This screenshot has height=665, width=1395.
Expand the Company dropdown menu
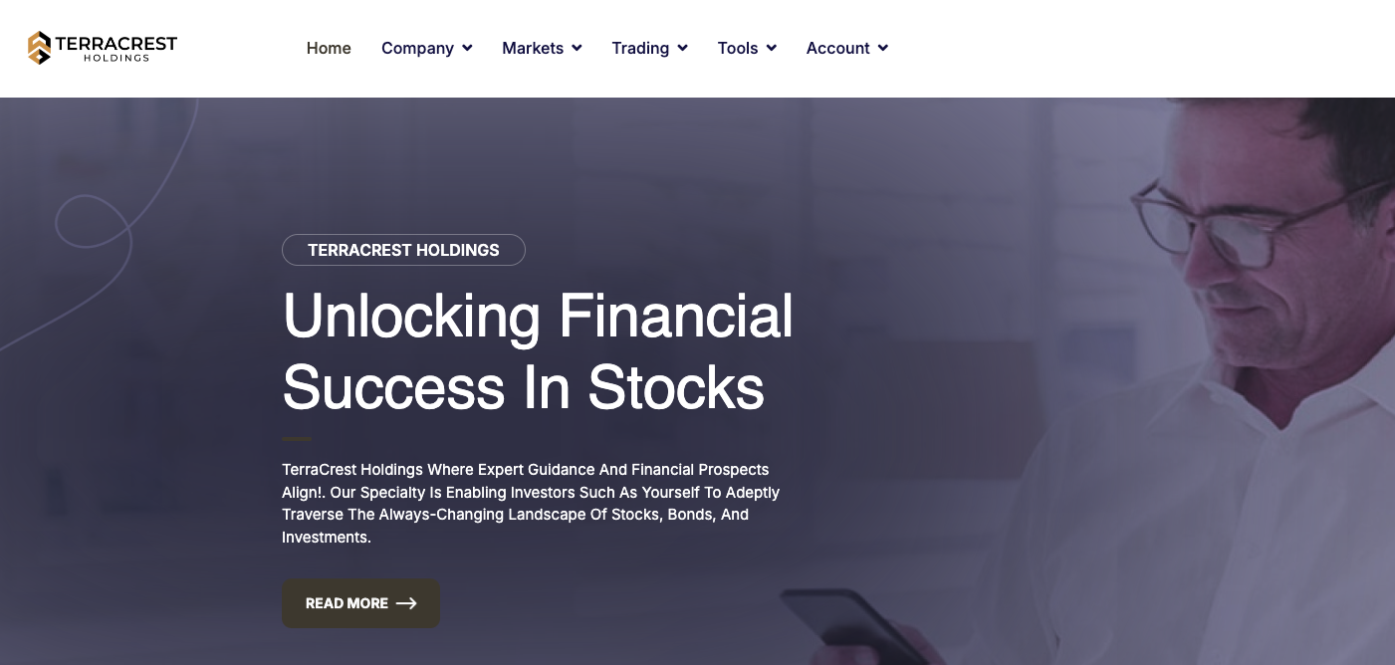coord(417,48)
